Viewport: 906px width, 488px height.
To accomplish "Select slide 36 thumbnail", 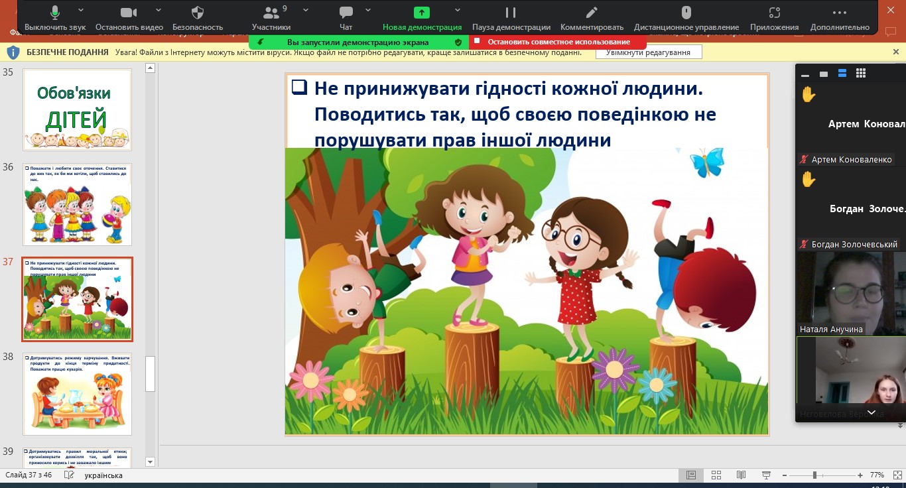I will [x=77, y=204].
